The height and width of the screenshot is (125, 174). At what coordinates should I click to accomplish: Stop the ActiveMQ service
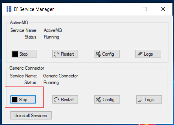click(24, 54)
